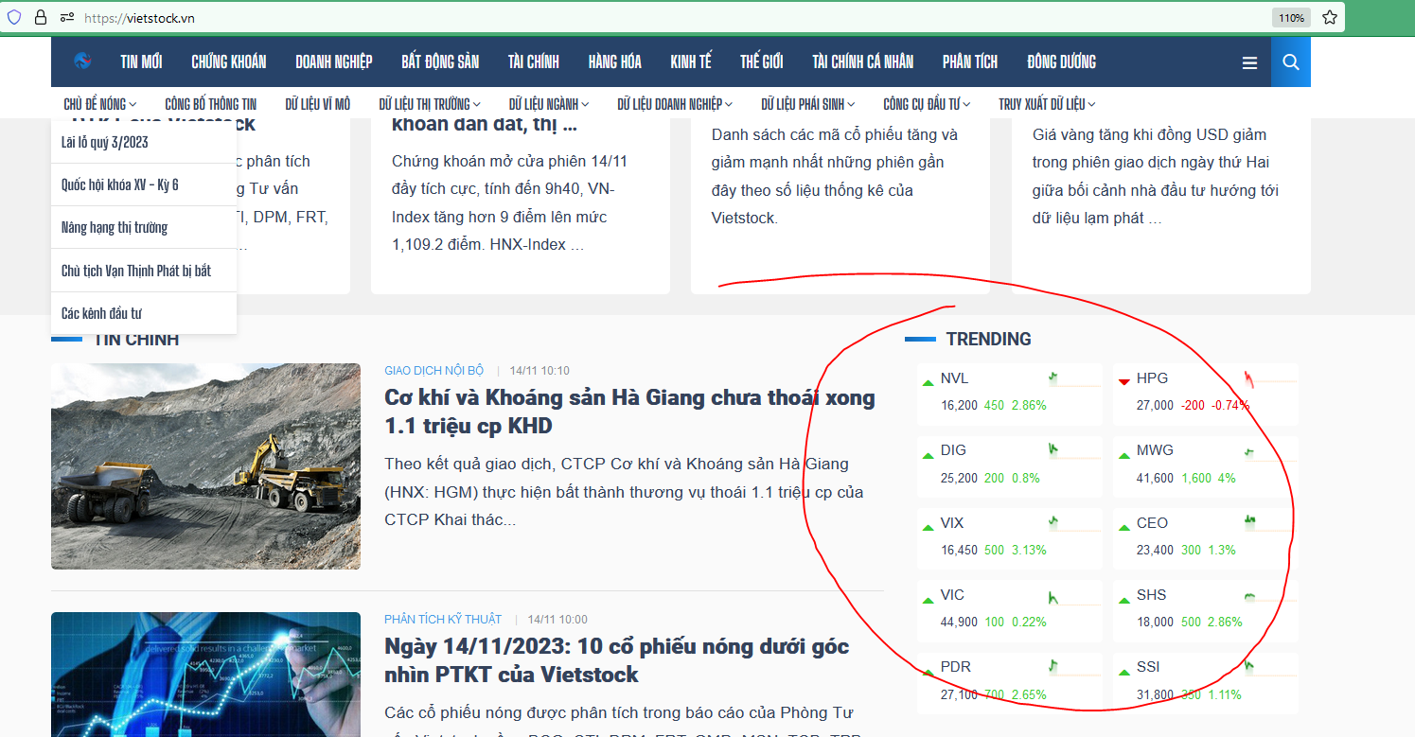Expand the Chủ đề nóng dropdown
Viewport: 1415px width, 737px height.
[x=99, y=104]
